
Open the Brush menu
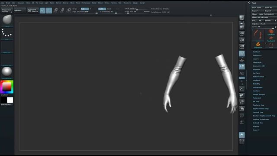[8, 3]
